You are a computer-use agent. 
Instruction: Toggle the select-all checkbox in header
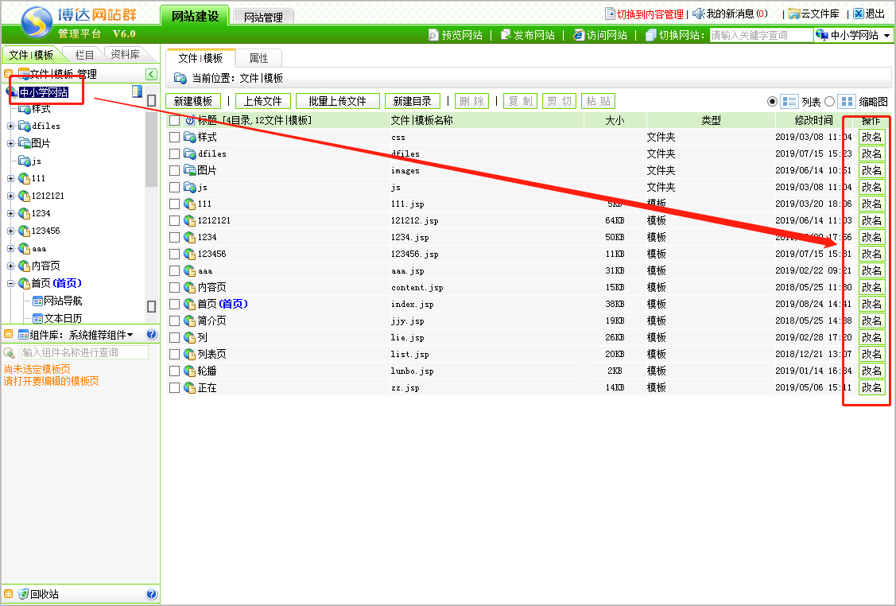[174, 121]
